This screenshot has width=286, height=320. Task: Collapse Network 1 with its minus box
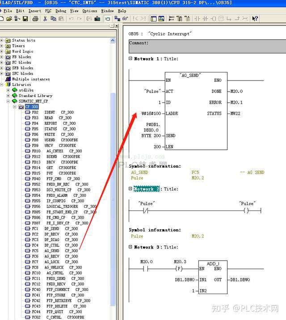[x=130, y=59]
